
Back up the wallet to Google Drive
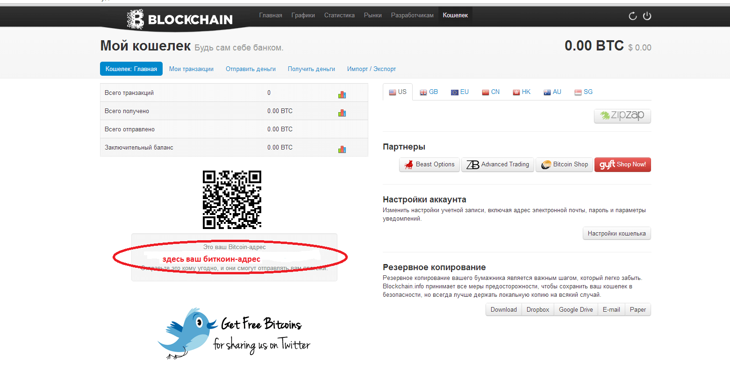(x=576, y=309)
